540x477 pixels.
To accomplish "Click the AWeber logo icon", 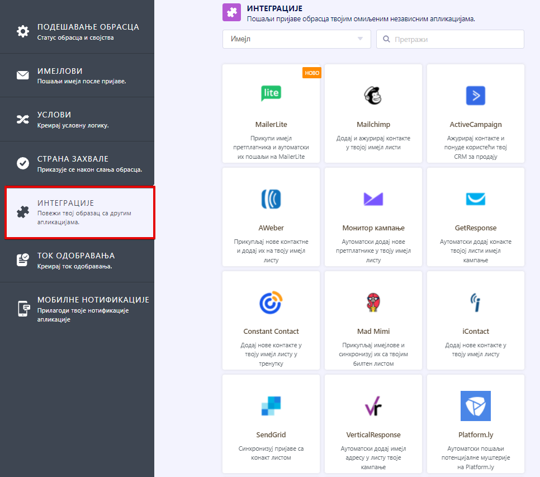I will click(x=271, y=199).
